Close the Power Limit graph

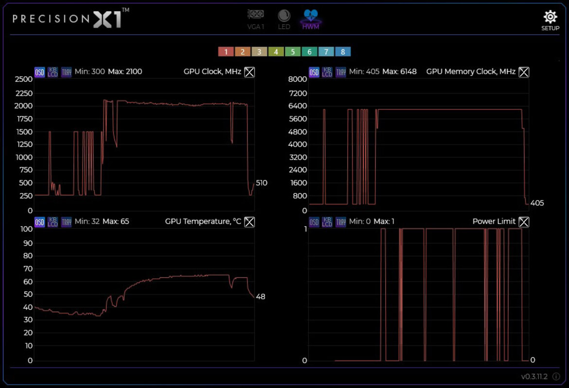pyautogui.click(x=524, y=222)
